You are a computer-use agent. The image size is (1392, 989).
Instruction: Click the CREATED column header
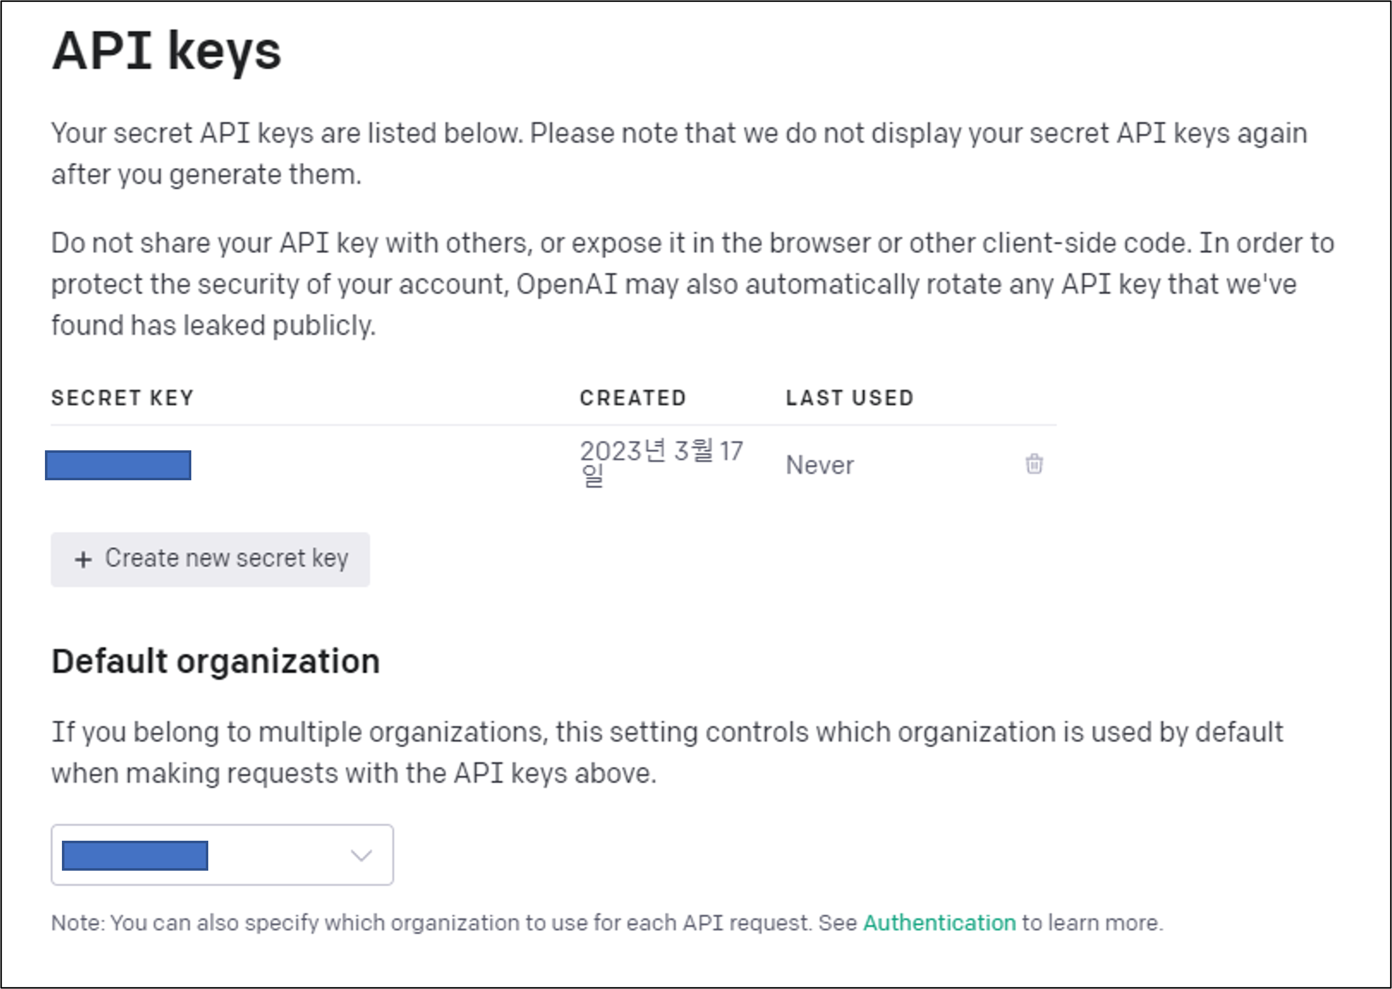(x=632, y=398)
